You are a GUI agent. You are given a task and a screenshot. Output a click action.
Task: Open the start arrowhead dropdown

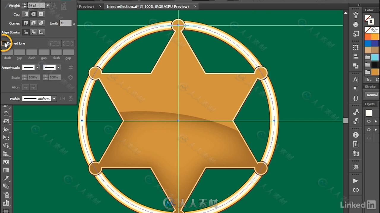pyautogui.click(x=37, y=67)
